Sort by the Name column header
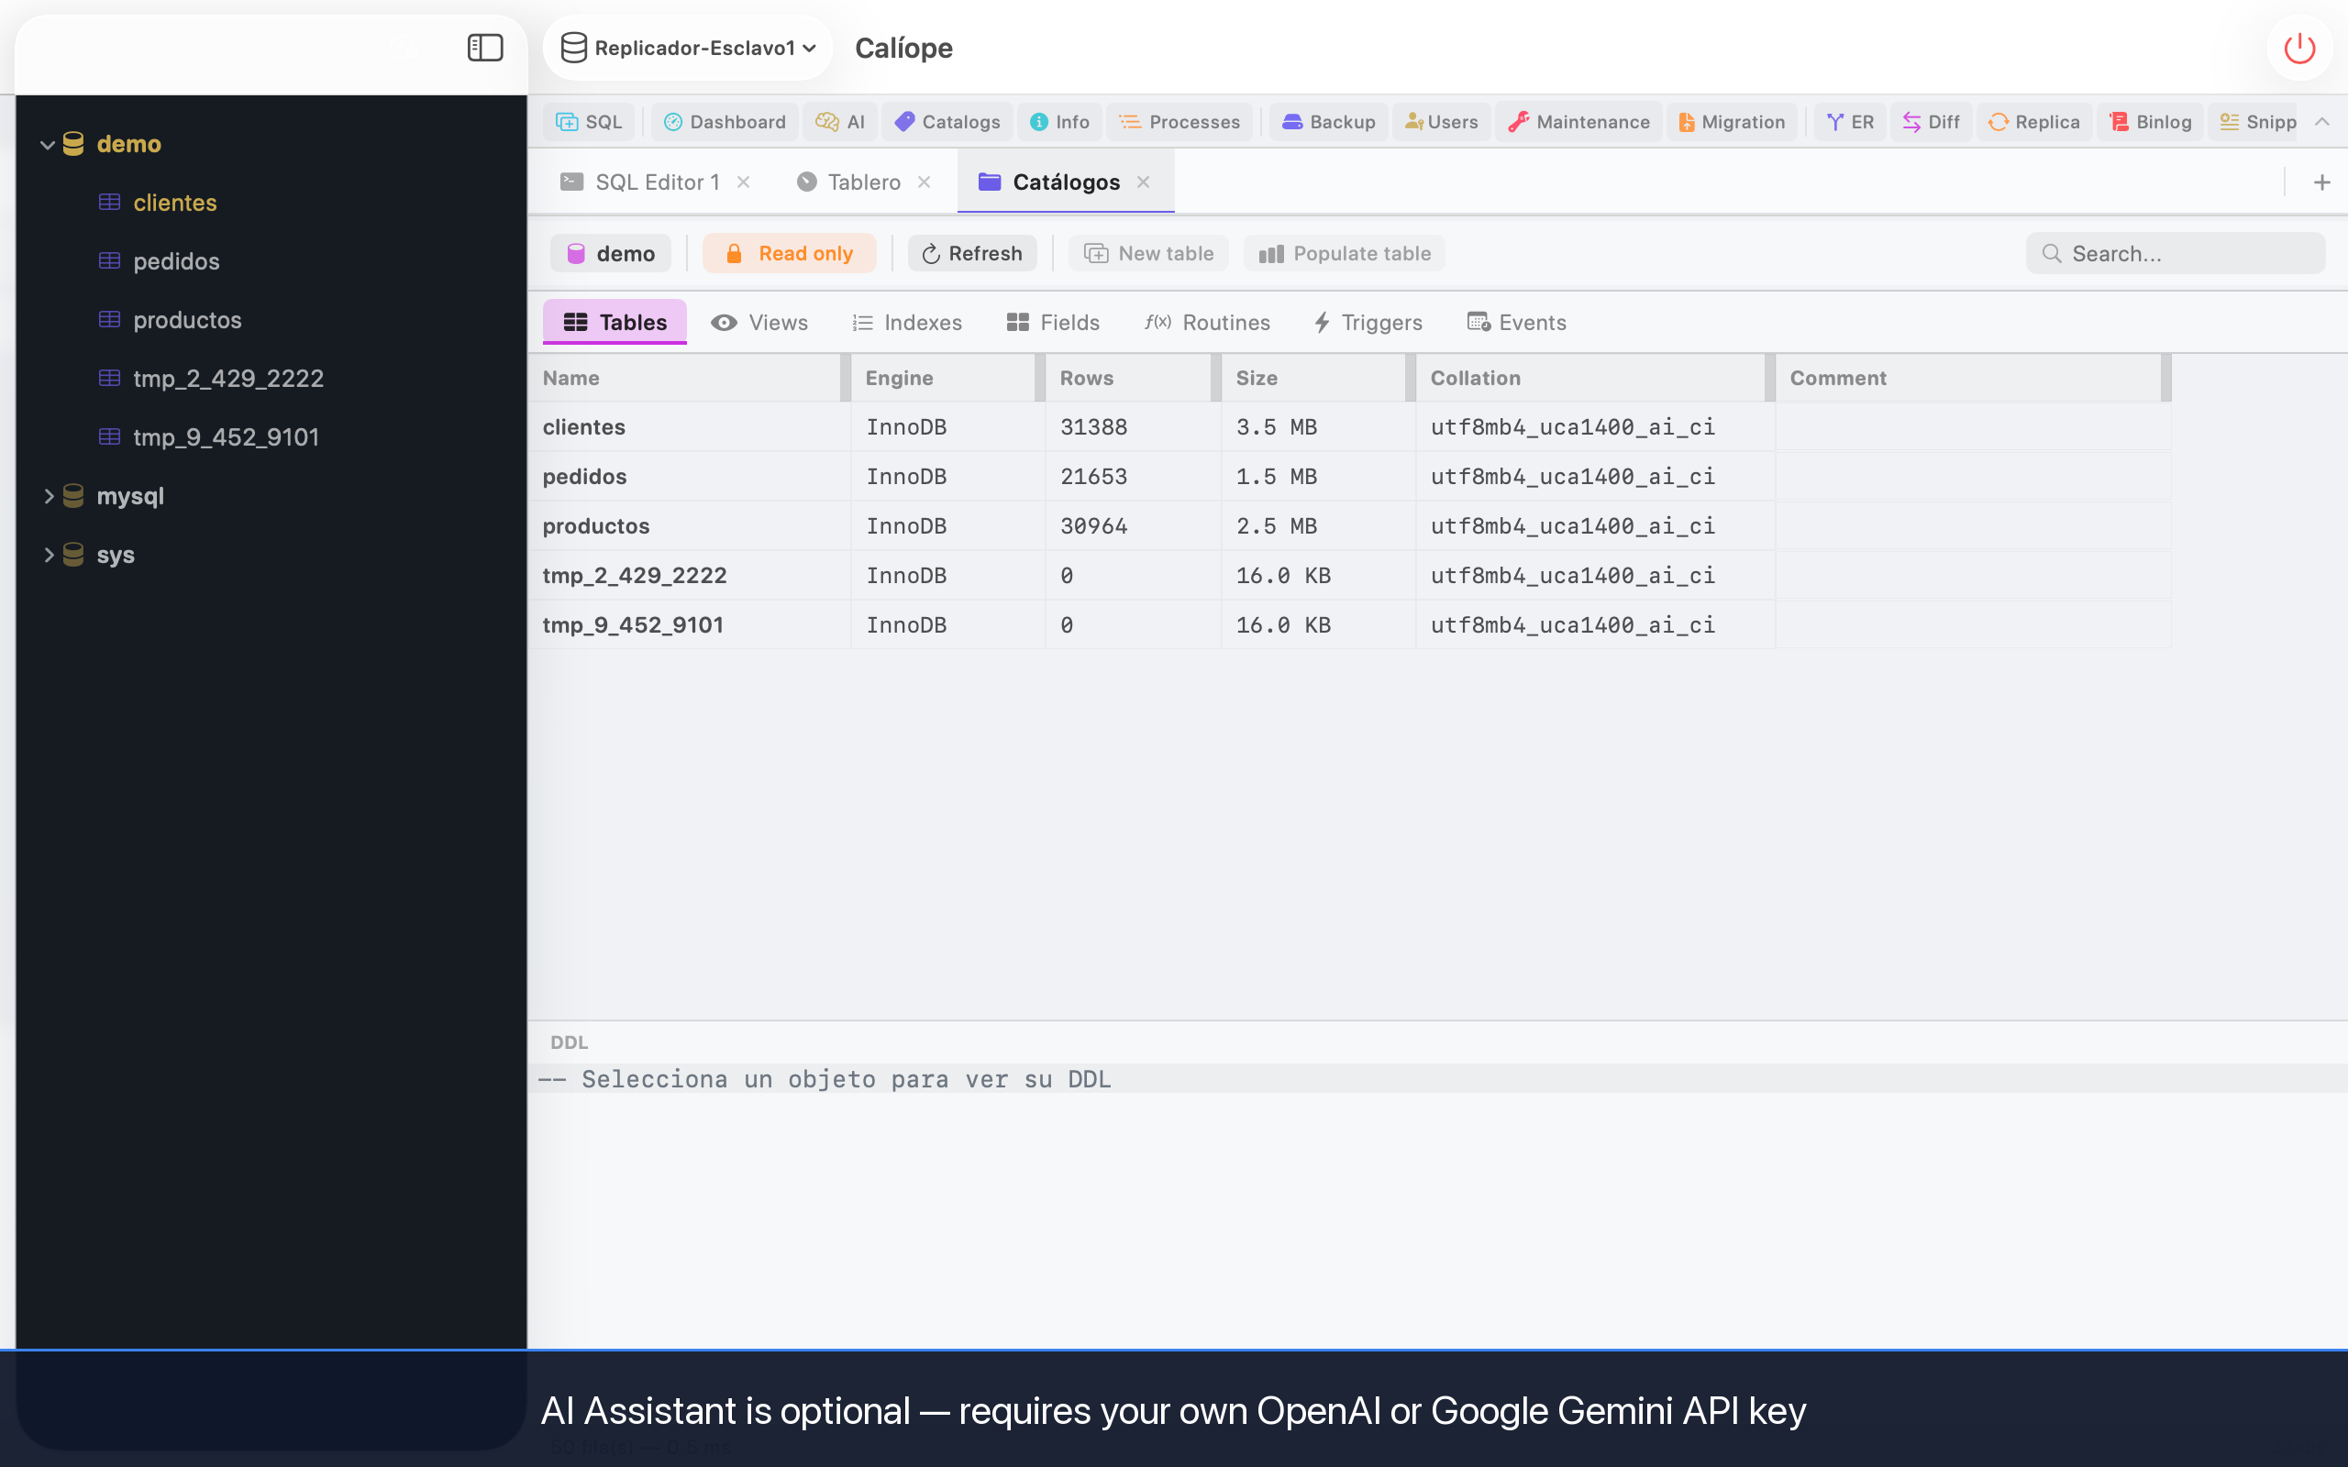 pos(685,379)
